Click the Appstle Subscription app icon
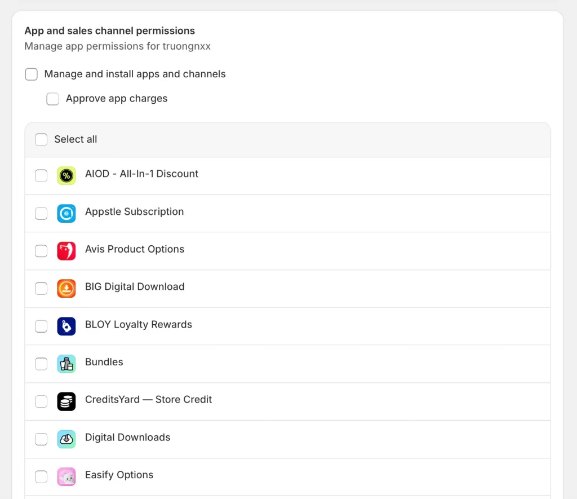The image size is (577, 499). pos(66,213)
